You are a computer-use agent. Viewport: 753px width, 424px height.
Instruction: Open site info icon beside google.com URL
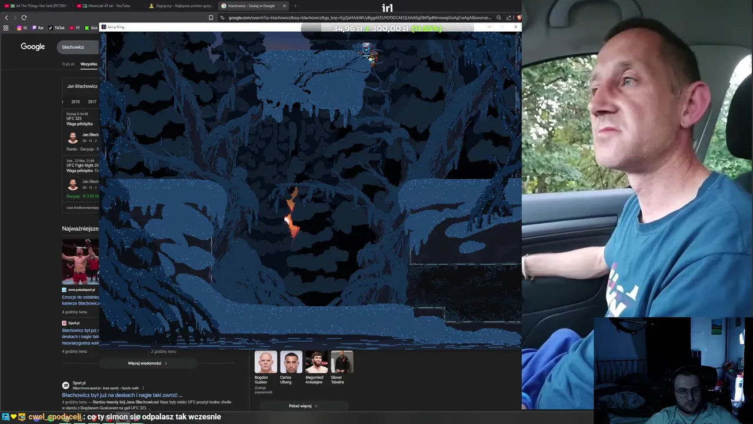[222, 18]
